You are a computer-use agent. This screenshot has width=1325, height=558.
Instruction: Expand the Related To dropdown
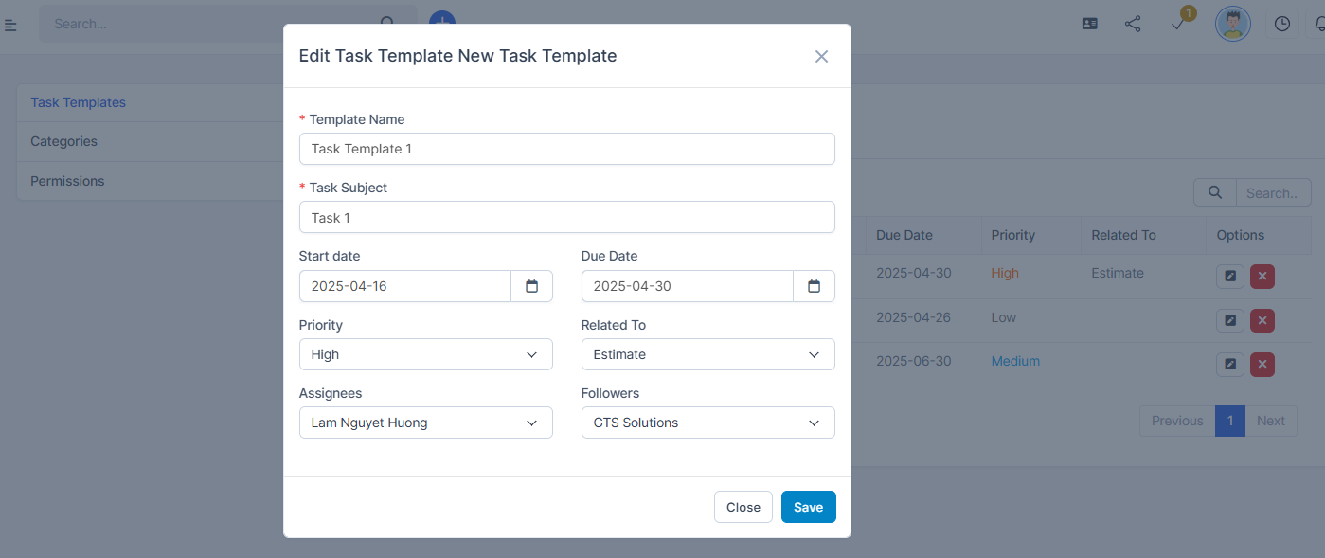pos(707,354)
